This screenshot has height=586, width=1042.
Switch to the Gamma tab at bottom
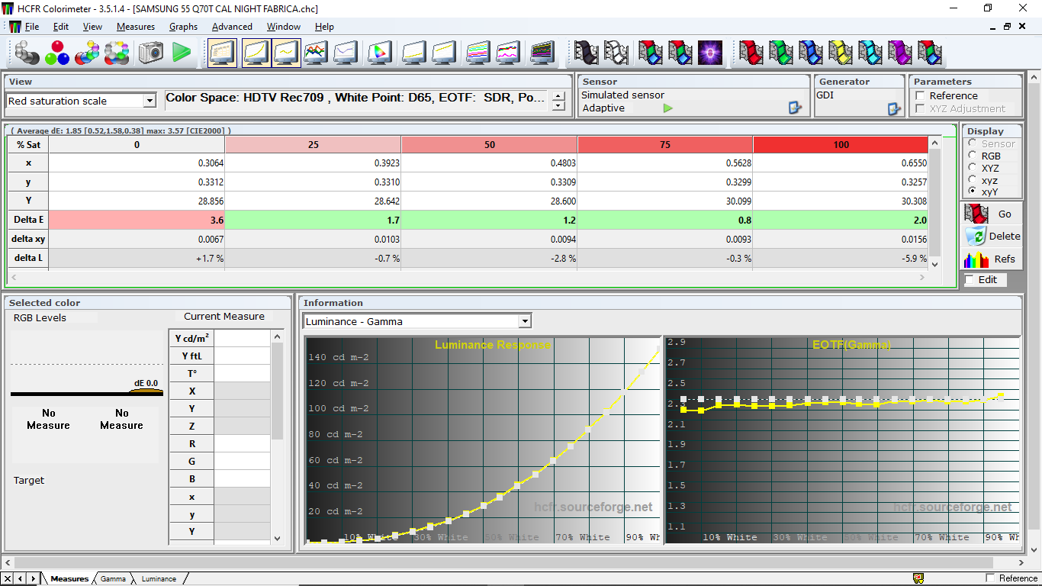coord(113,578)
